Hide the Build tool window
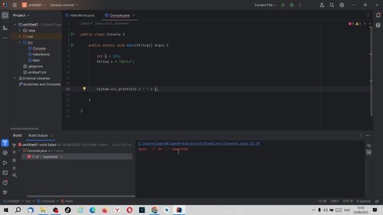This screenshot has height=215, width=383. (368, 136)
